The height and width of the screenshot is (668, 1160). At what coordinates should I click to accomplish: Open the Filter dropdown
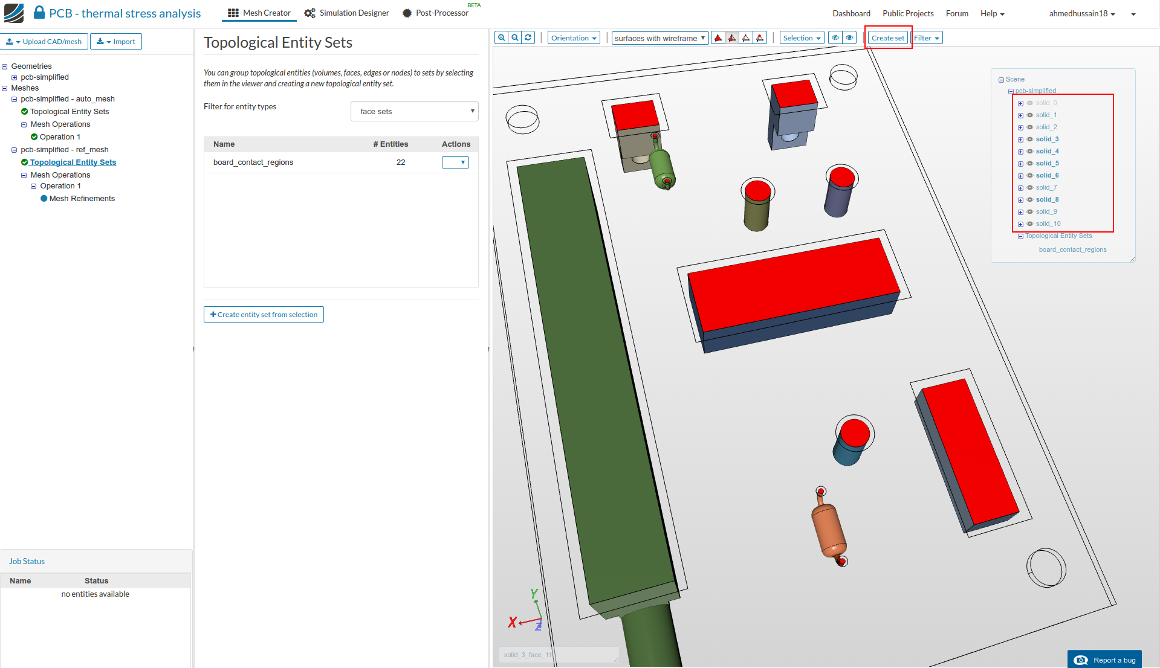[x=927, y=38]
